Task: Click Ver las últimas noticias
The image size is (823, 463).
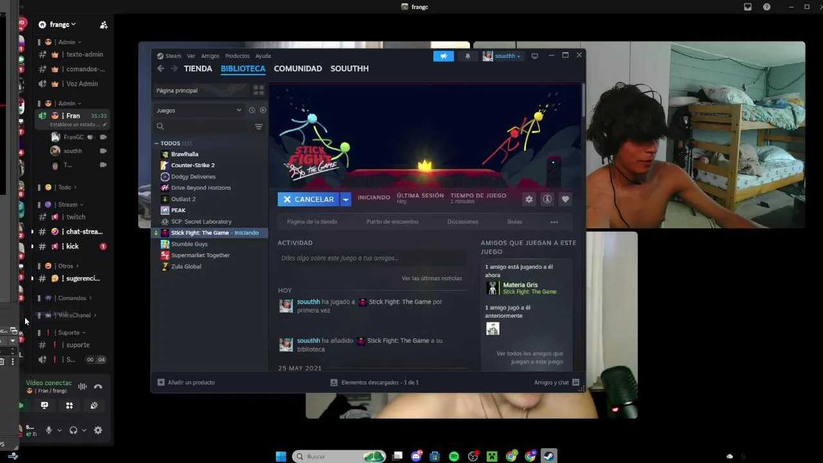Action: 431,278
